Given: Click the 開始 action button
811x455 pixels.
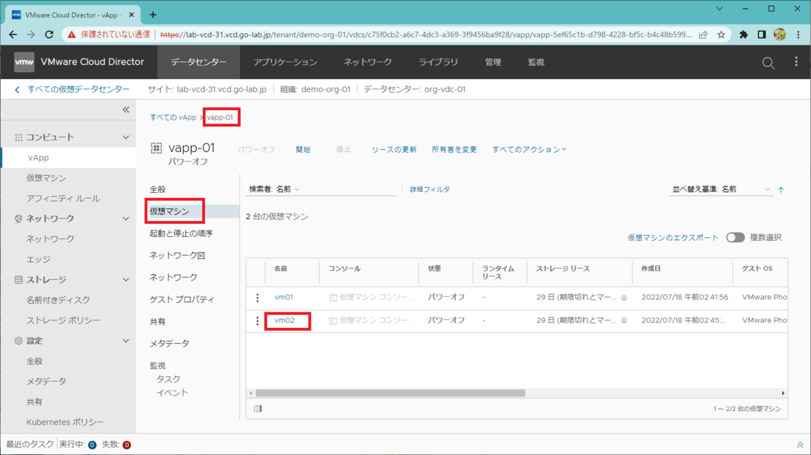Looking at the screenshot, I should [x=303, y=149].
